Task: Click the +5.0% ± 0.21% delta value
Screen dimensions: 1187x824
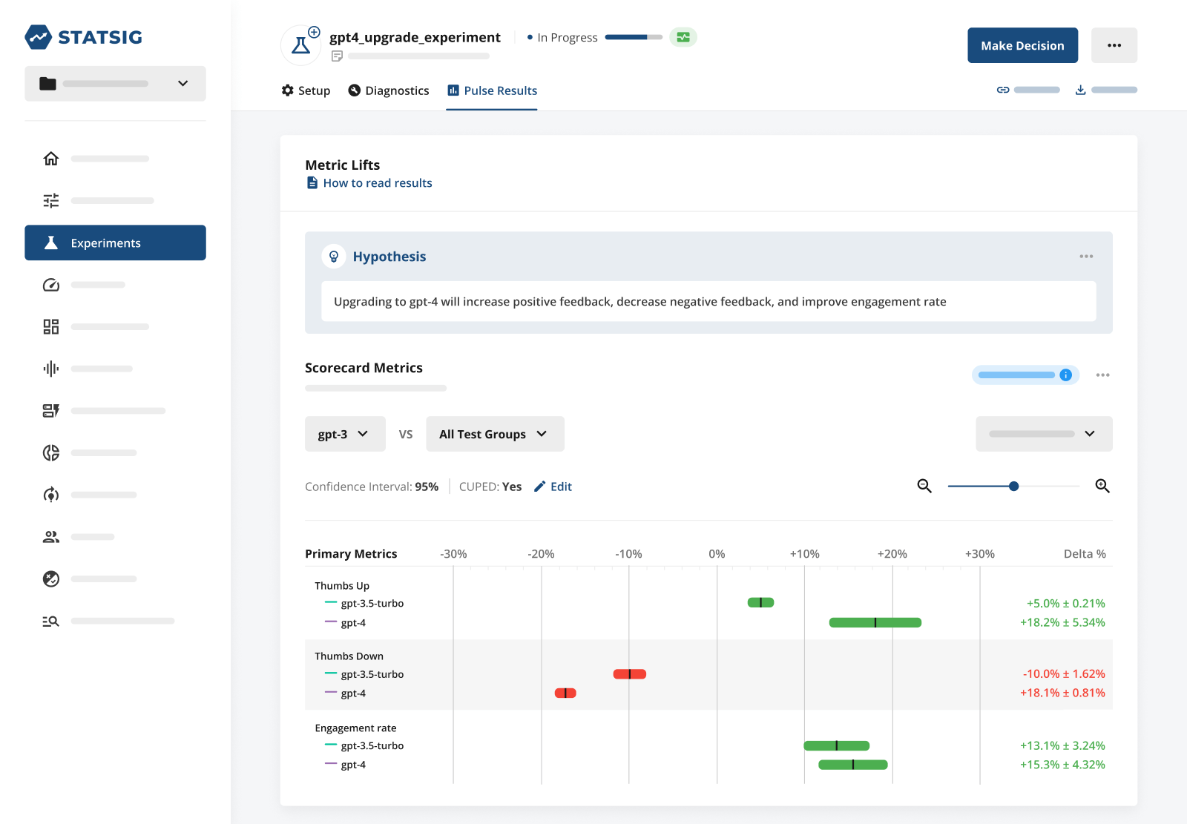Action: (x=1066, y=604)
